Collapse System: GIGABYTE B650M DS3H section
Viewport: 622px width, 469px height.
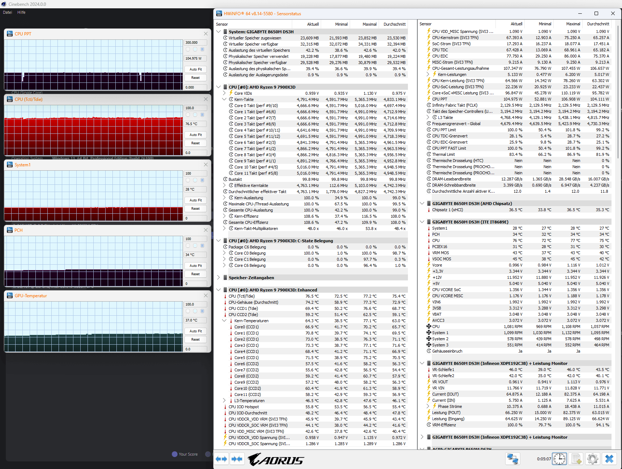pos(218,32)
